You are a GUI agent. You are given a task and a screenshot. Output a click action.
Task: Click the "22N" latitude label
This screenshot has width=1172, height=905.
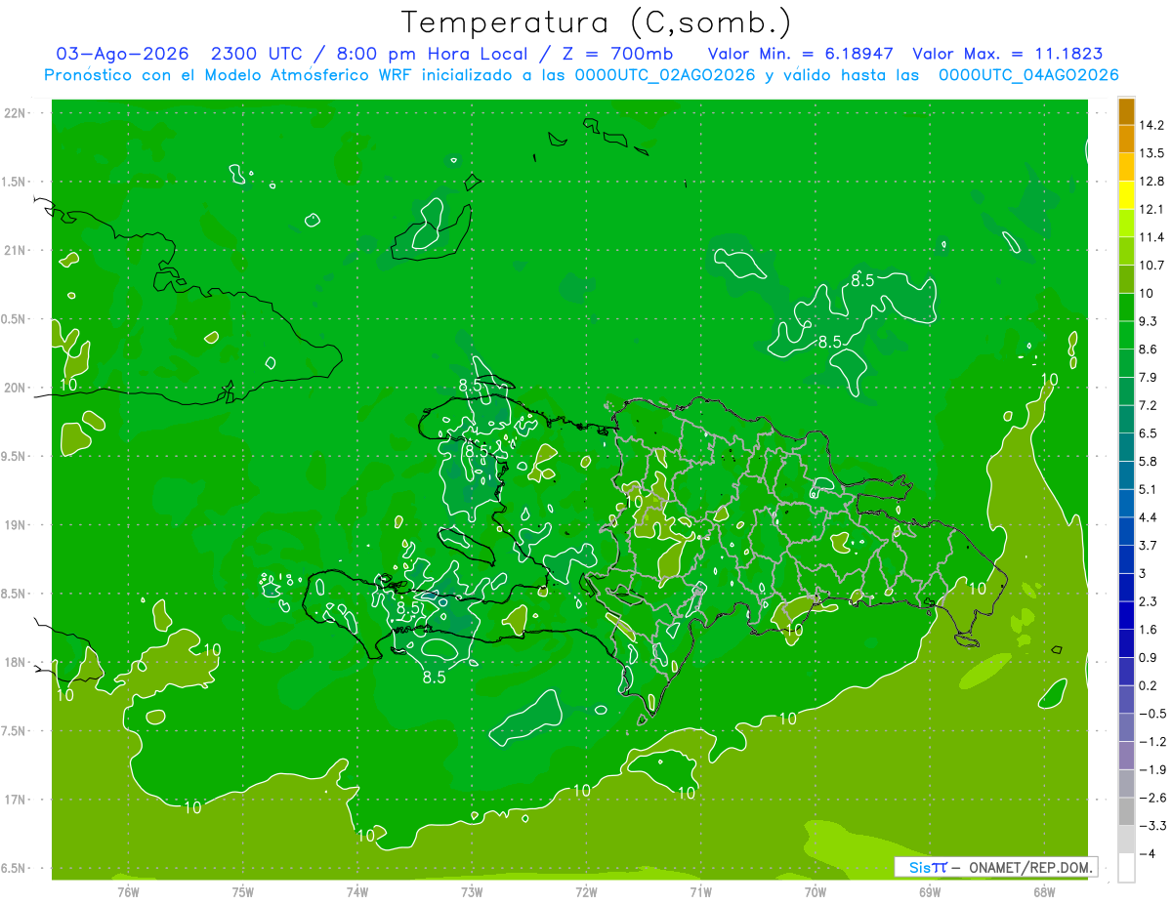[15, 112]
